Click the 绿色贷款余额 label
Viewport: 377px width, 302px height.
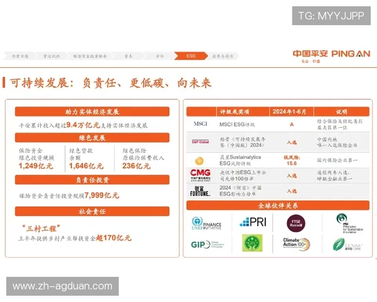(x=81, y=154)
